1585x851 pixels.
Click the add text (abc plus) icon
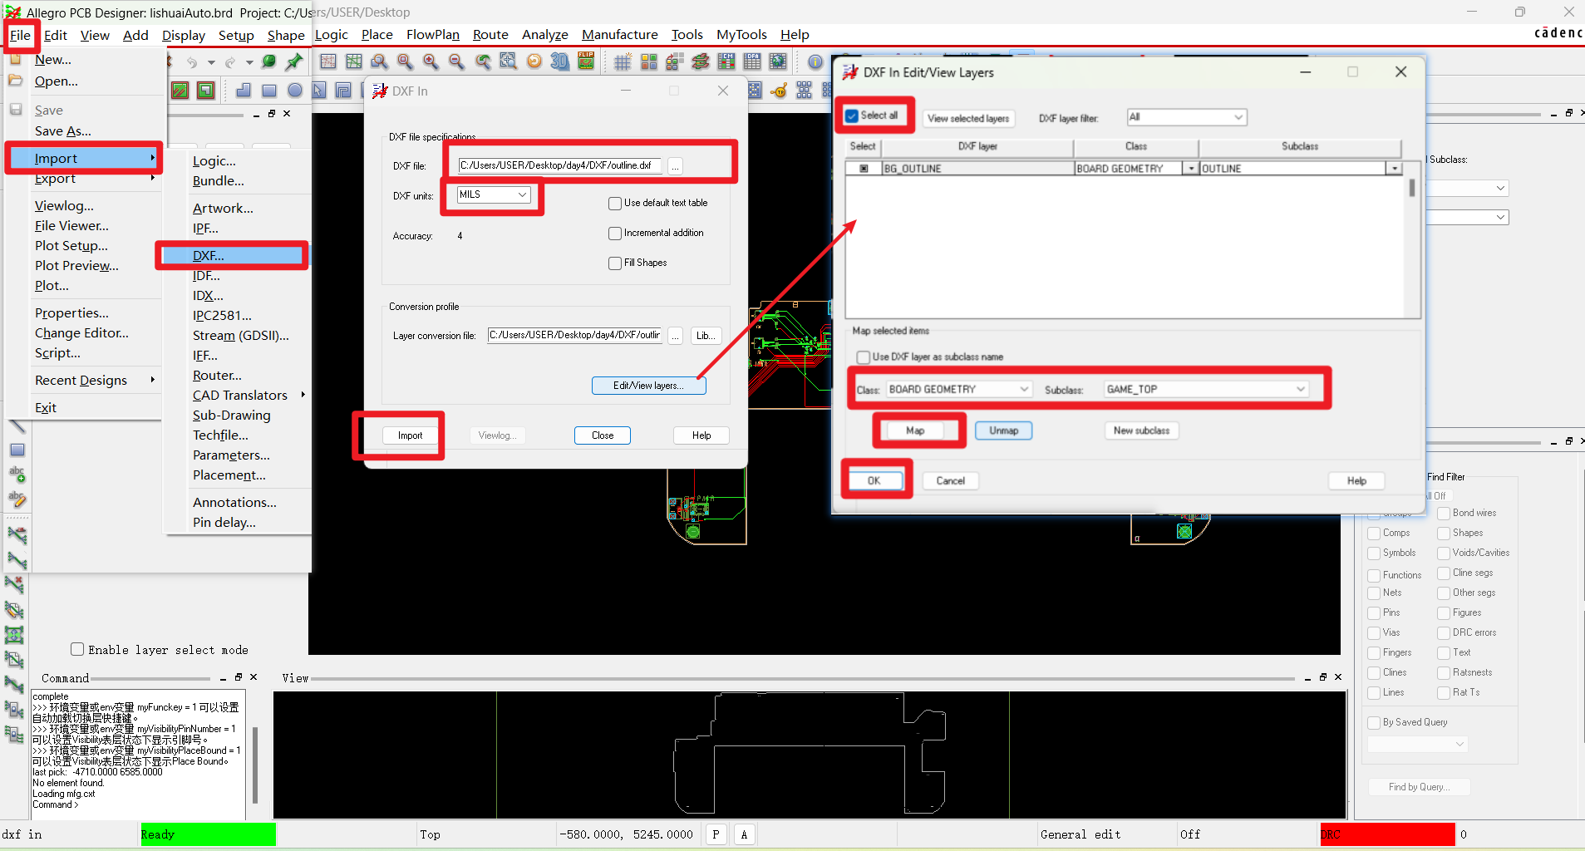[17, 474]
